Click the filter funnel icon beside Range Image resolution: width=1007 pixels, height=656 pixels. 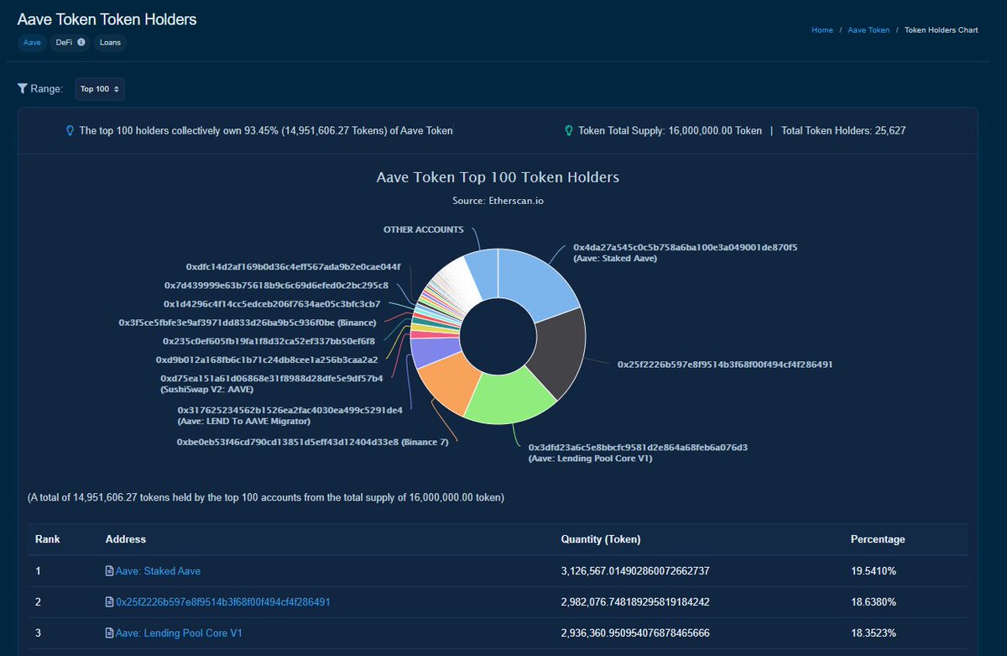(22, 88)
